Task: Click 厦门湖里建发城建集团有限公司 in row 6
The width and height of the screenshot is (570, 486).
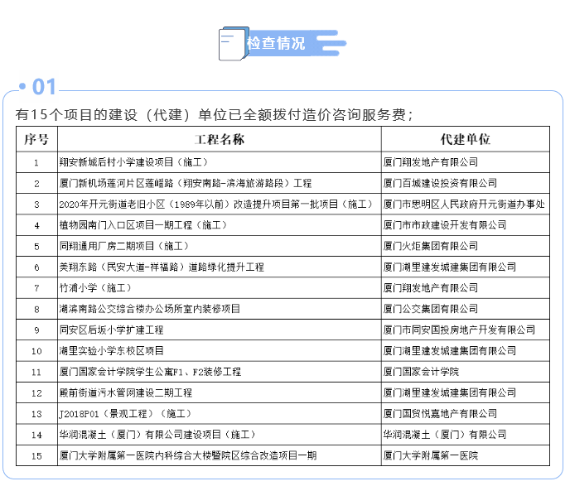Action: [466, 267]
